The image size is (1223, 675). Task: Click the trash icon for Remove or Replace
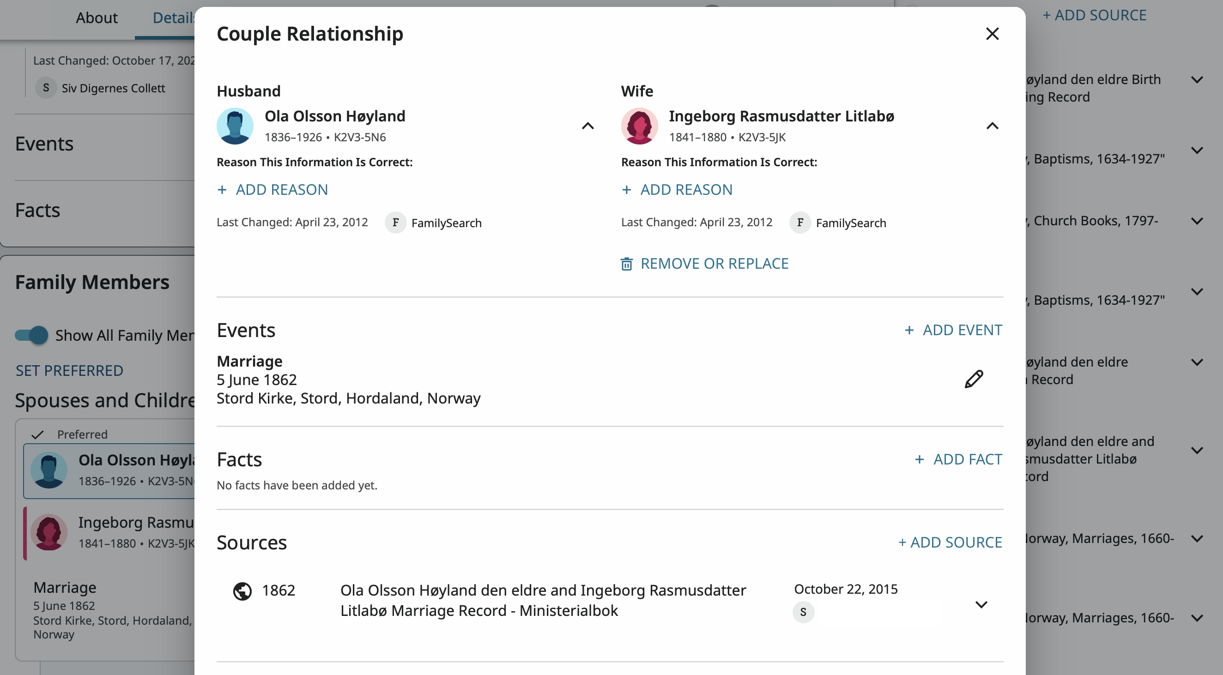(626, 264)
